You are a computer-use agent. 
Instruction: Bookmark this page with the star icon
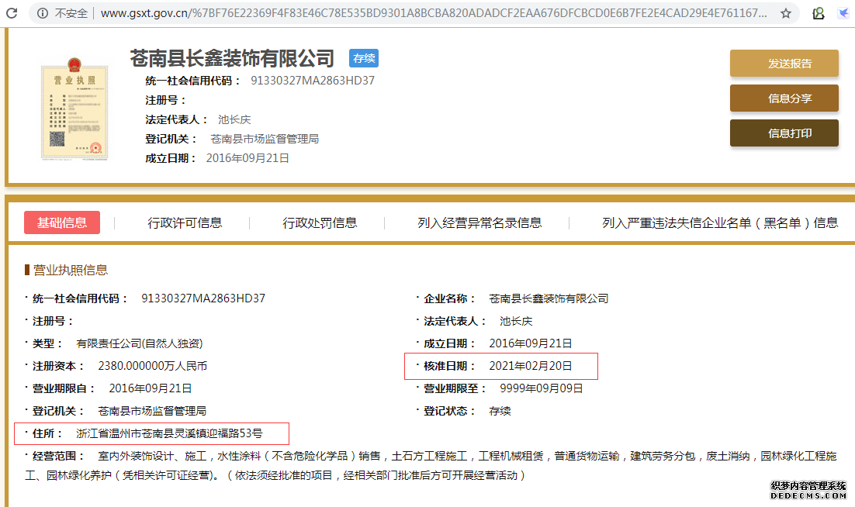click(x=786, y=13)
